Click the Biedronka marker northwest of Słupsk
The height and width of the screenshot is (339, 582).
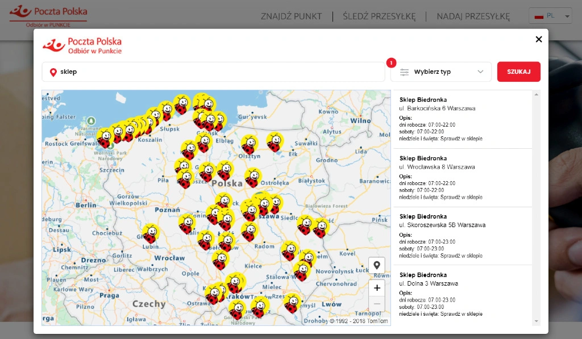167,111
